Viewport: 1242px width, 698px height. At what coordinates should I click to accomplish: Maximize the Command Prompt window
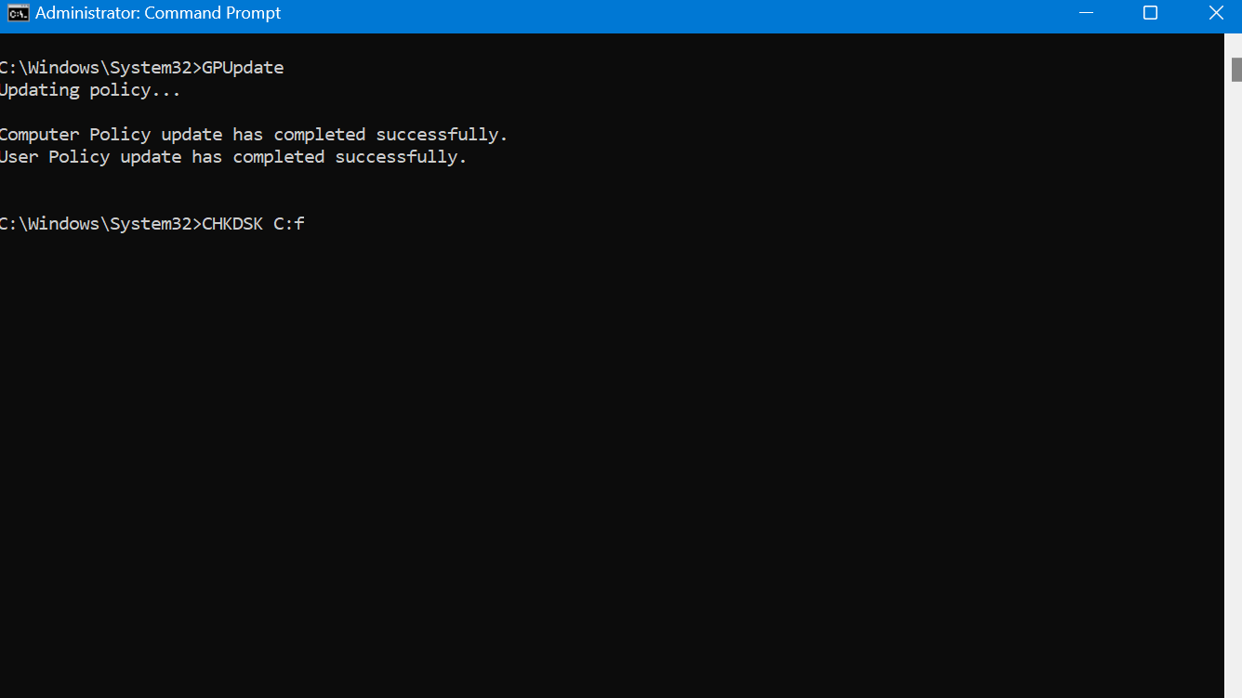[1150, 13]
